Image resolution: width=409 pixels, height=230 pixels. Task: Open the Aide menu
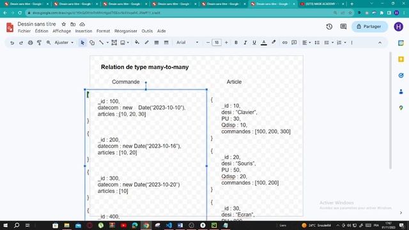[x=162, y=31]
